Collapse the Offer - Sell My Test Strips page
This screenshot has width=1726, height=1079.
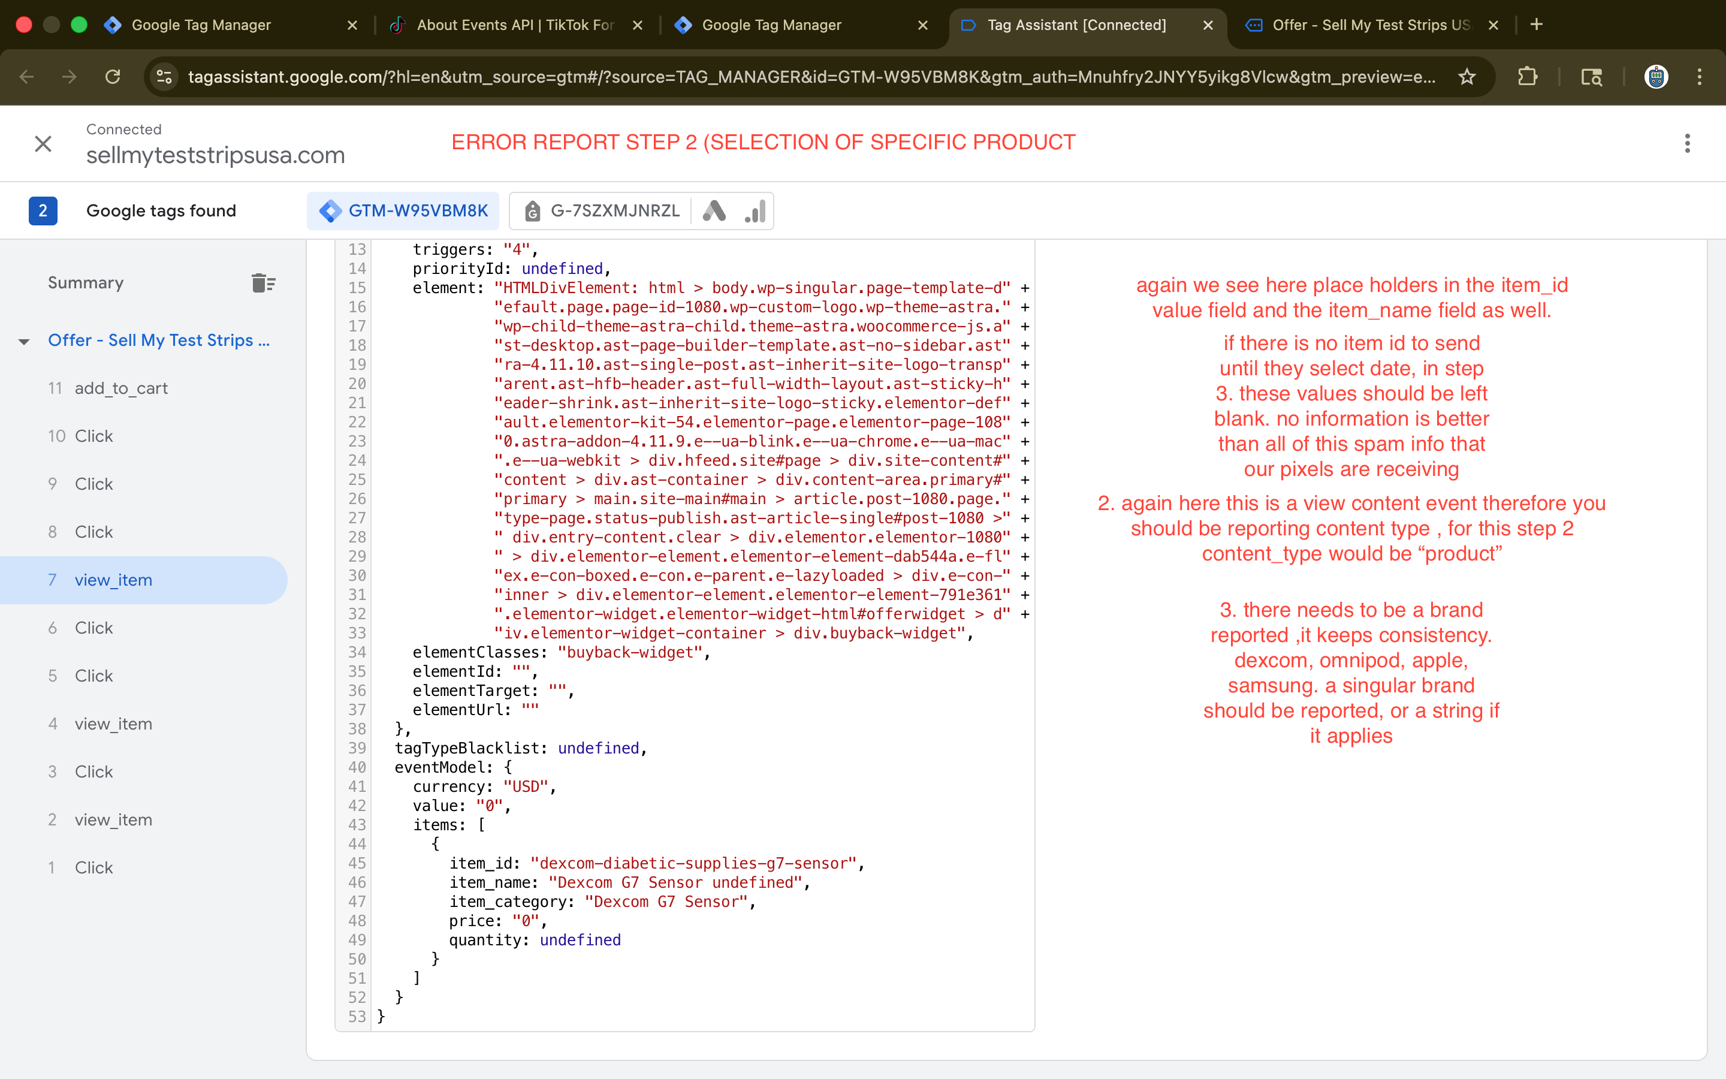point(23,341)
